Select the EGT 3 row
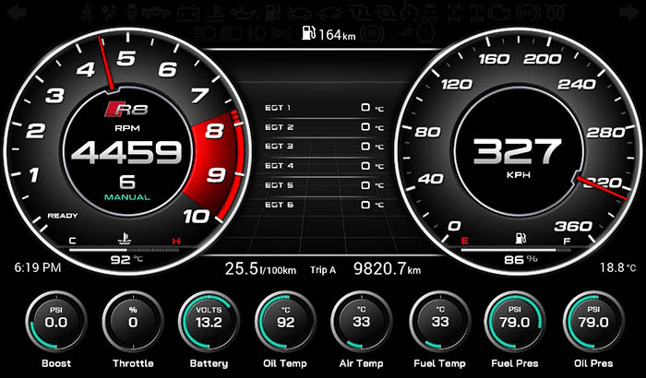Screen dimensions: 646x378 [324, 147]
